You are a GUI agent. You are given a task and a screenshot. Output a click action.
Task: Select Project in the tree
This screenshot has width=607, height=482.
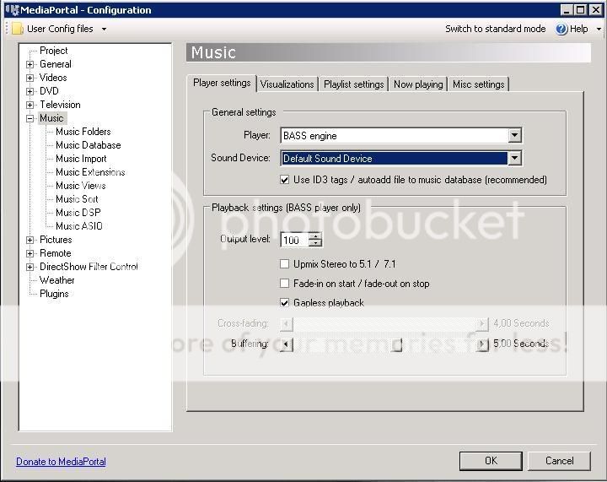(x=53, y=51)
